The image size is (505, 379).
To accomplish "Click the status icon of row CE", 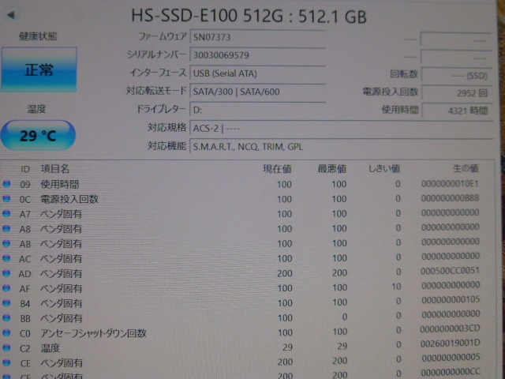I will coord(6,362).
